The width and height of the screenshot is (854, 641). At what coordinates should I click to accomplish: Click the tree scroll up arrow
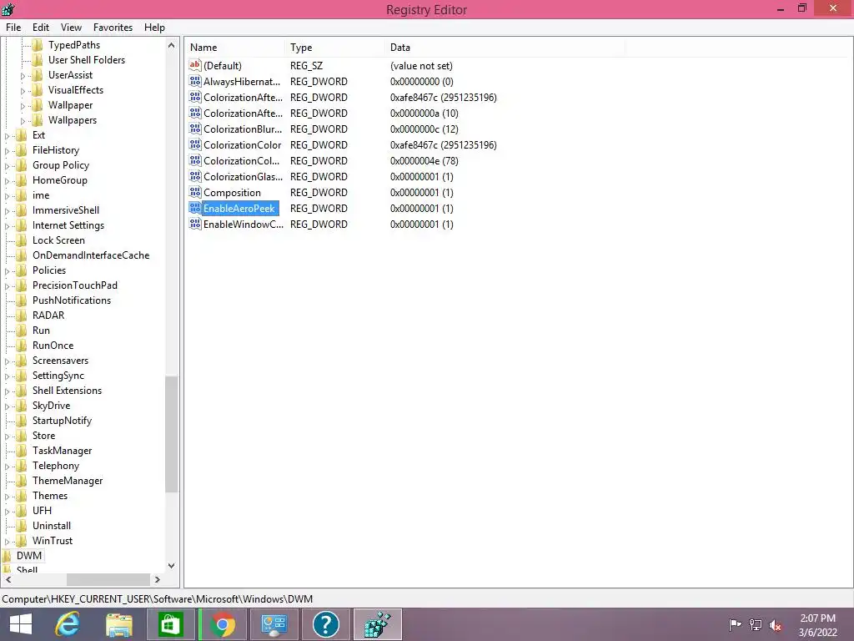coord(172,45)
